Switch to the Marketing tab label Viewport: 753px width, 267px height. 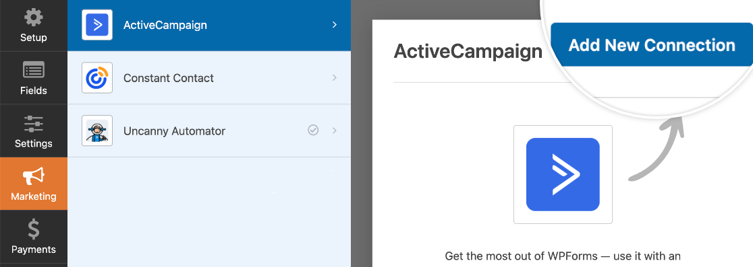coord(33,196)
